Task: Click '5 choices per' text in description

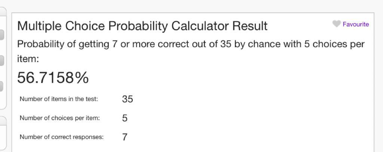Action: point(334,44)
